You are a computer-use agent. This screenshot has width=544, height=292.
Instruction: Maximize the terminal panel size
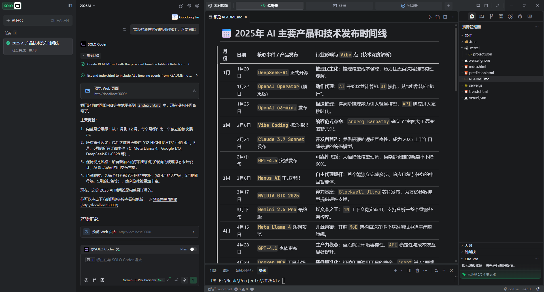[444, 271]
